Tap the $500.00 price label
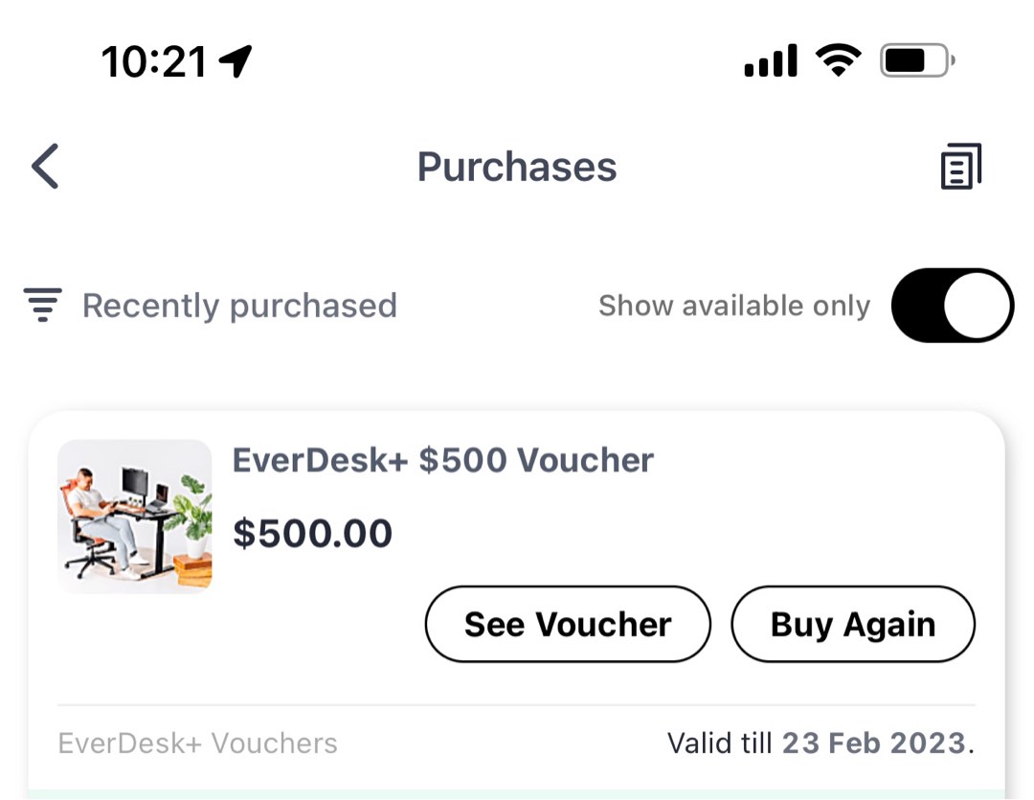The image size is (1034, 800). tap(312, 533)
